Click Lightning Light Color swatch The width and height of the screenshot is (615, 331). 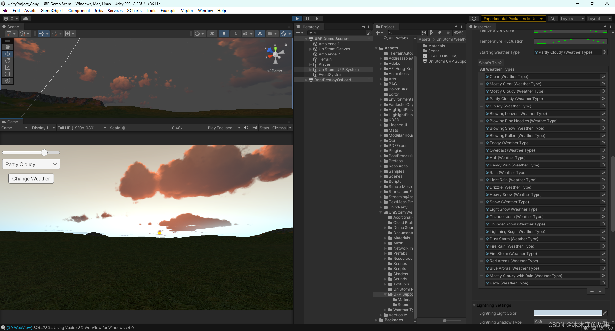point(568,313)
